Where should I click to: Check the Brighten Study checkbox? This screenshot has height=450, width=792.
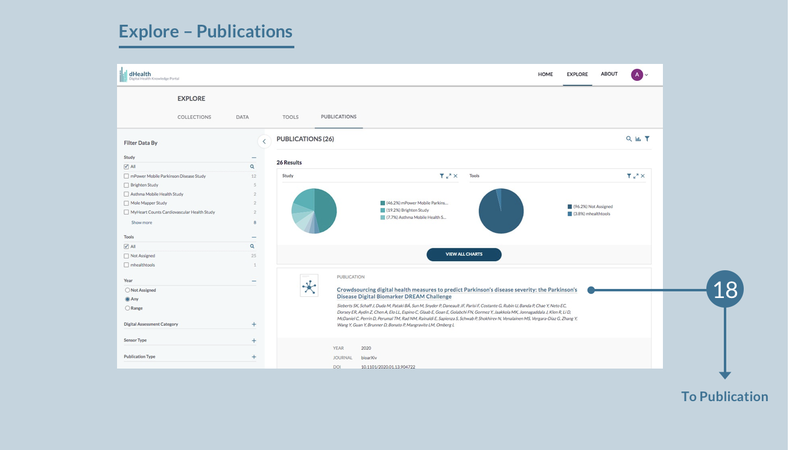click(x=126, y=185)
